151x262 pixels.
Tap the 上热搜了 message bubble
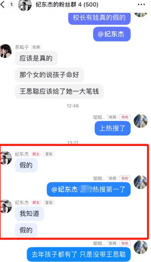coord(112,128)
